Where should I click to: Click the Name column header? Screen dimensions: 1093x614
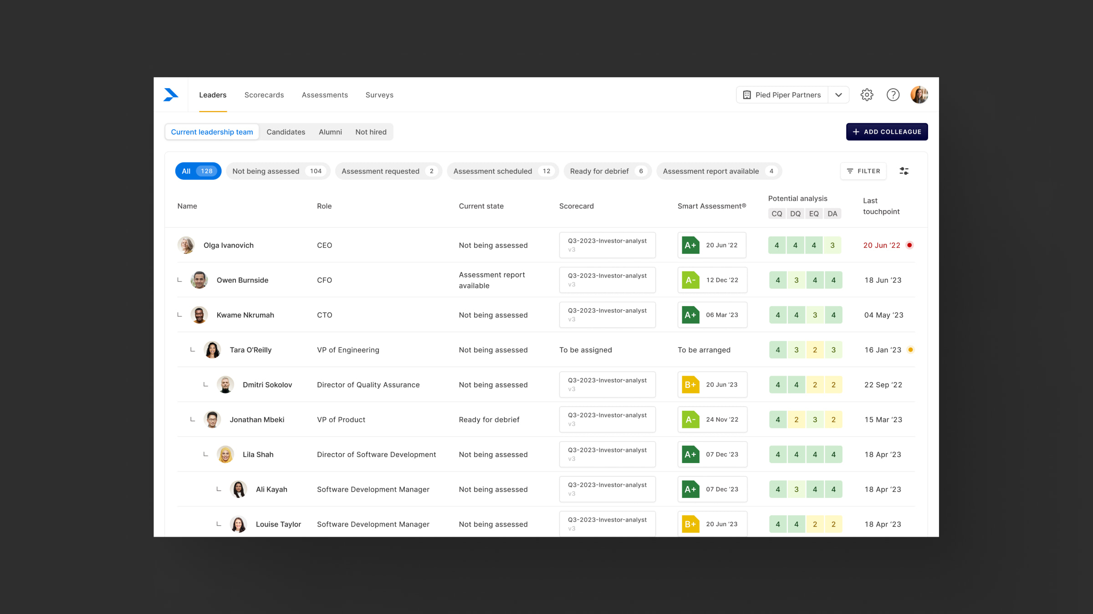tap(187, 206)
